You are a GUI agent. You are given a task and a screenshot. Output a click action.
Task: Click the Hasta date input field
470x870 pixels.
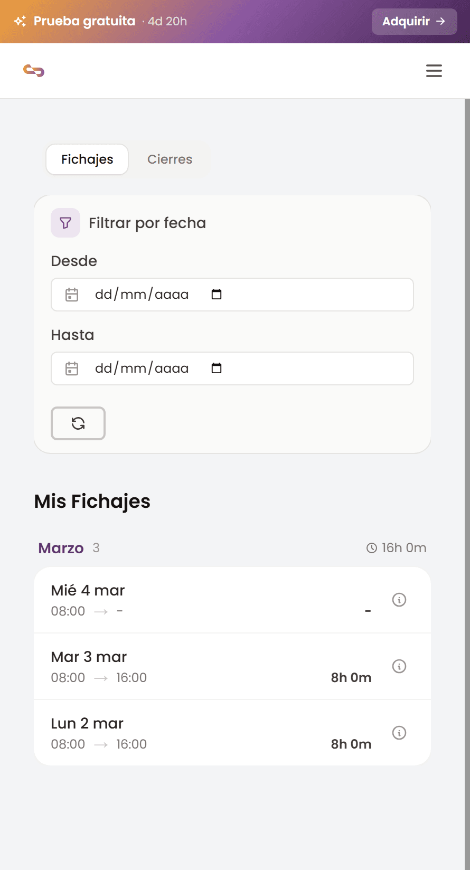(232, 368)
